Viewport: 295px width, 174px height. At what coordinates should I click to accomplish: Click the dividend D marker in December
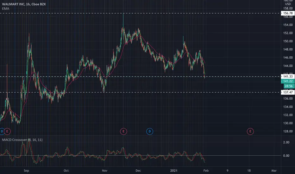[150, 131]
